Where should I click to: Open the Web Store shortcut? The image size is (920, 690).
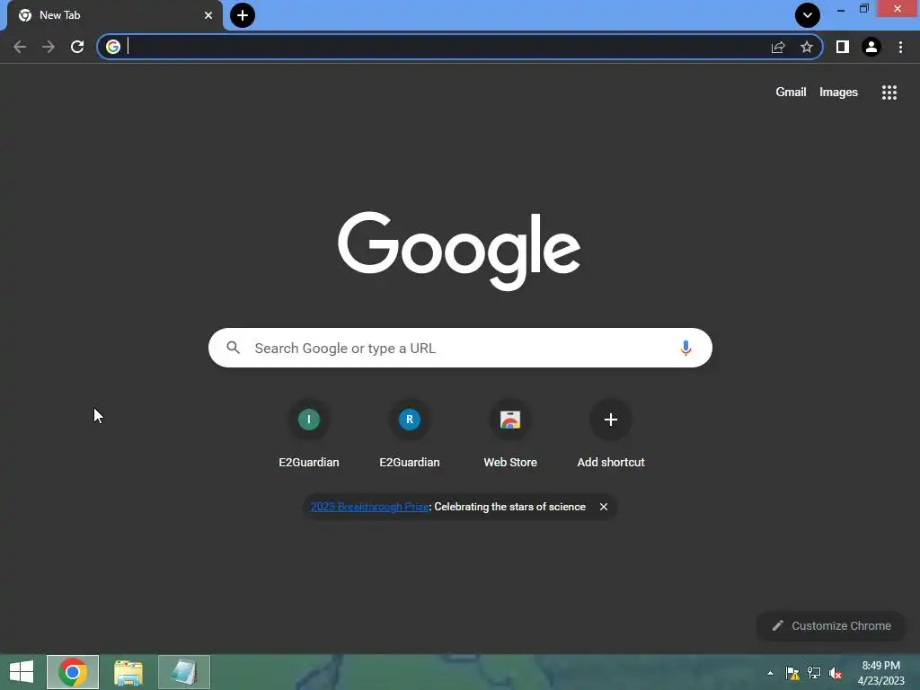510,434
